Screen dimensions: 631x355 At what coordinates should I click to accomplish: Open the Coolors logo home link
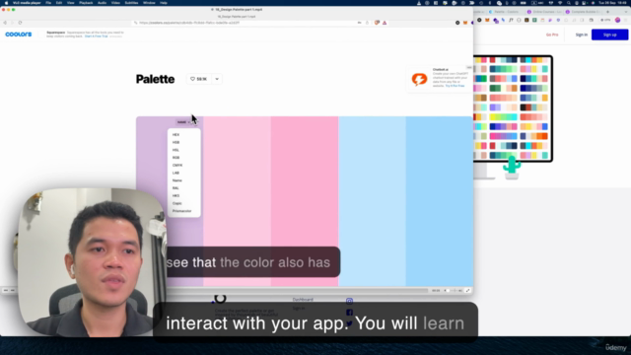(x=19, y=35)
